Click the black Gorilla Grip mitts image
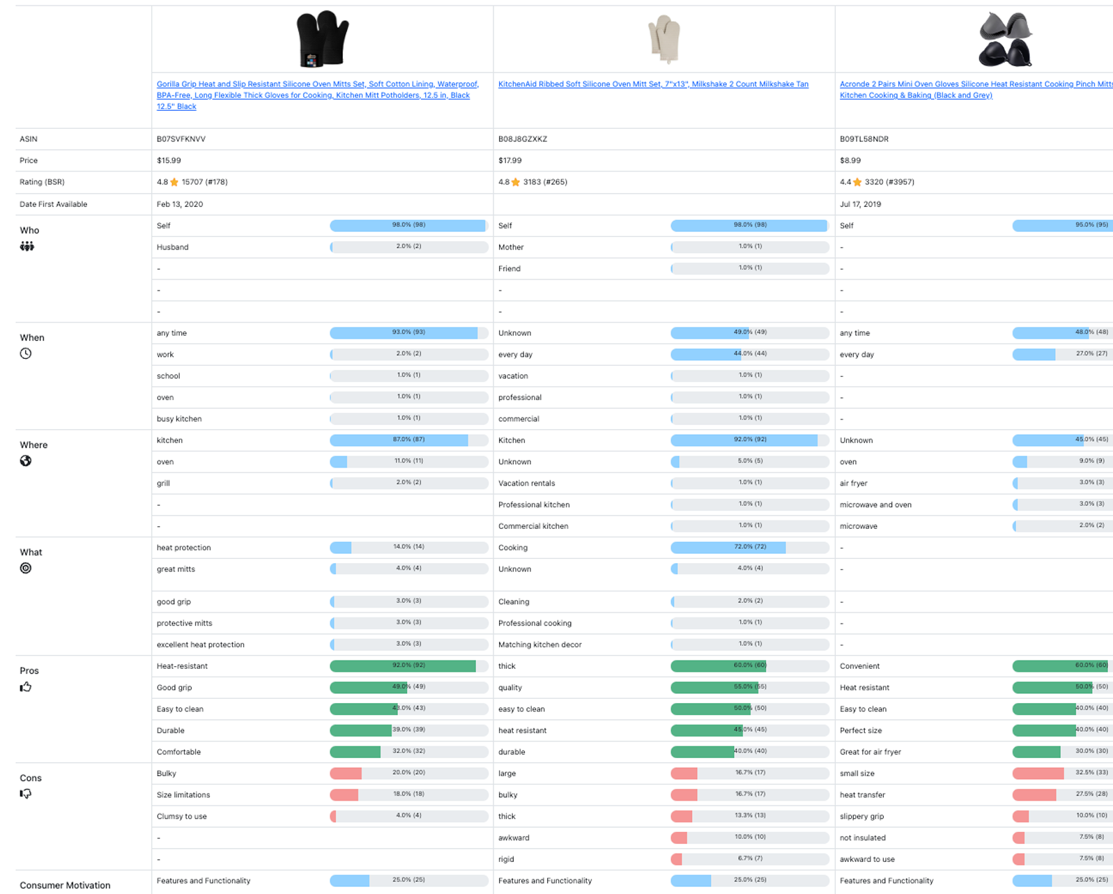 pos(322,39)
